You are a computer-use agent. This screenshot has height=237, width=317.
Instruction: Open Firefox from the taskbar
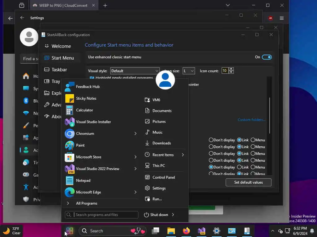pos(186,231)
